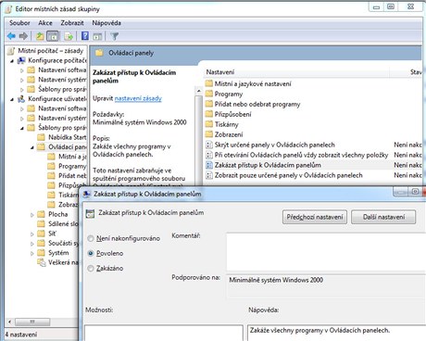
Task: Toggle the Show/Hide console tree icon
Action: pyautogui.click(x=53, y=36)
